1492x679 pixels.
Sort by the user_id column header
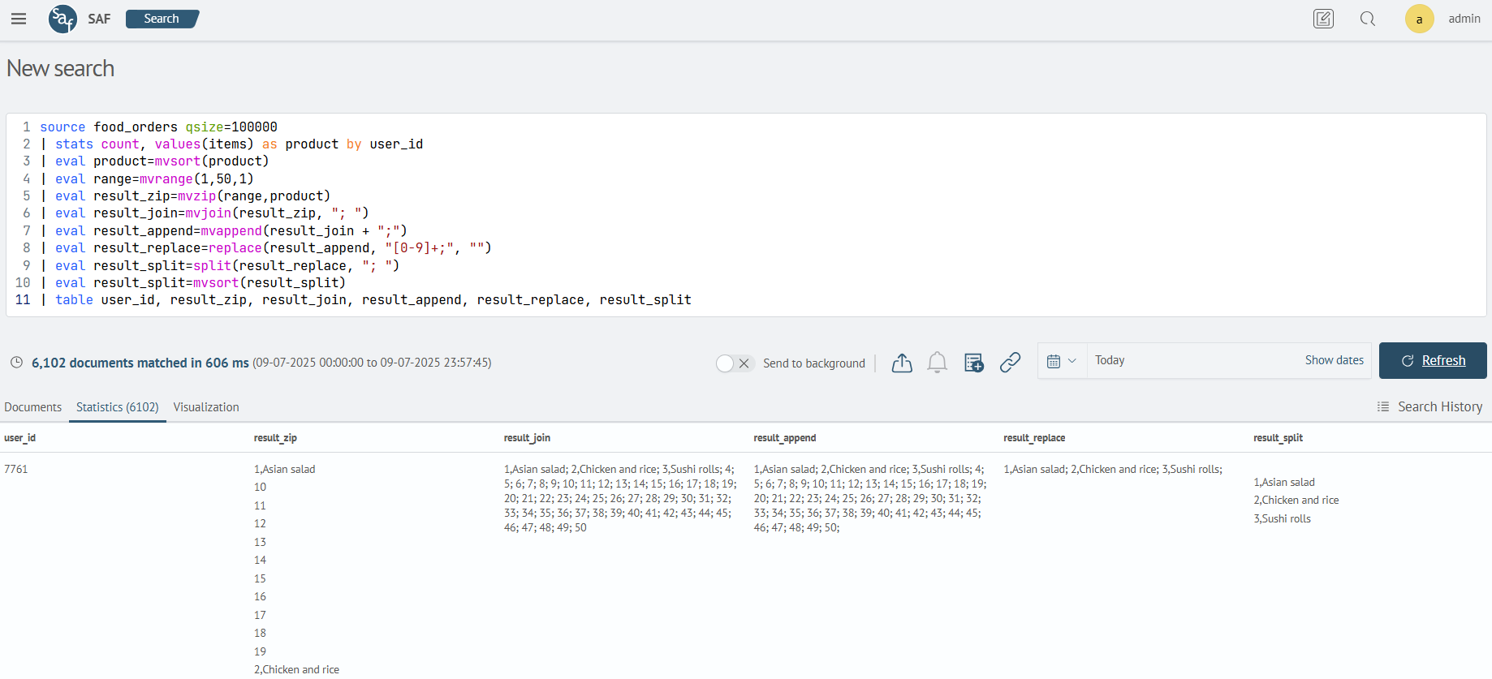pyautogui.click(x=19, y=438)
